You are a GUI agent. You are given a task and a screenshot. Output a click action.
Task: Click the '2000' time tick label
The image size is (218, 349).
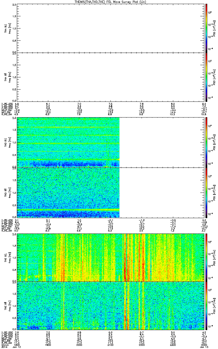79,345
